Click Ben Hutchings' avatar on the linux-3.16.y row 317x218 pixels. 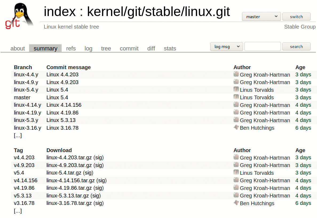236,128
